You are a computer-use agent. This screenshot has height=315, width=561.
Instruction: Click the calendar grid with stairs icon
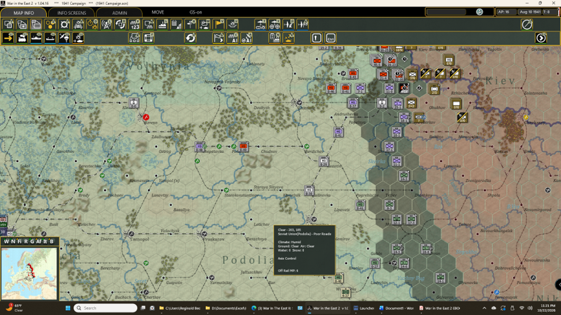point(177,25)
